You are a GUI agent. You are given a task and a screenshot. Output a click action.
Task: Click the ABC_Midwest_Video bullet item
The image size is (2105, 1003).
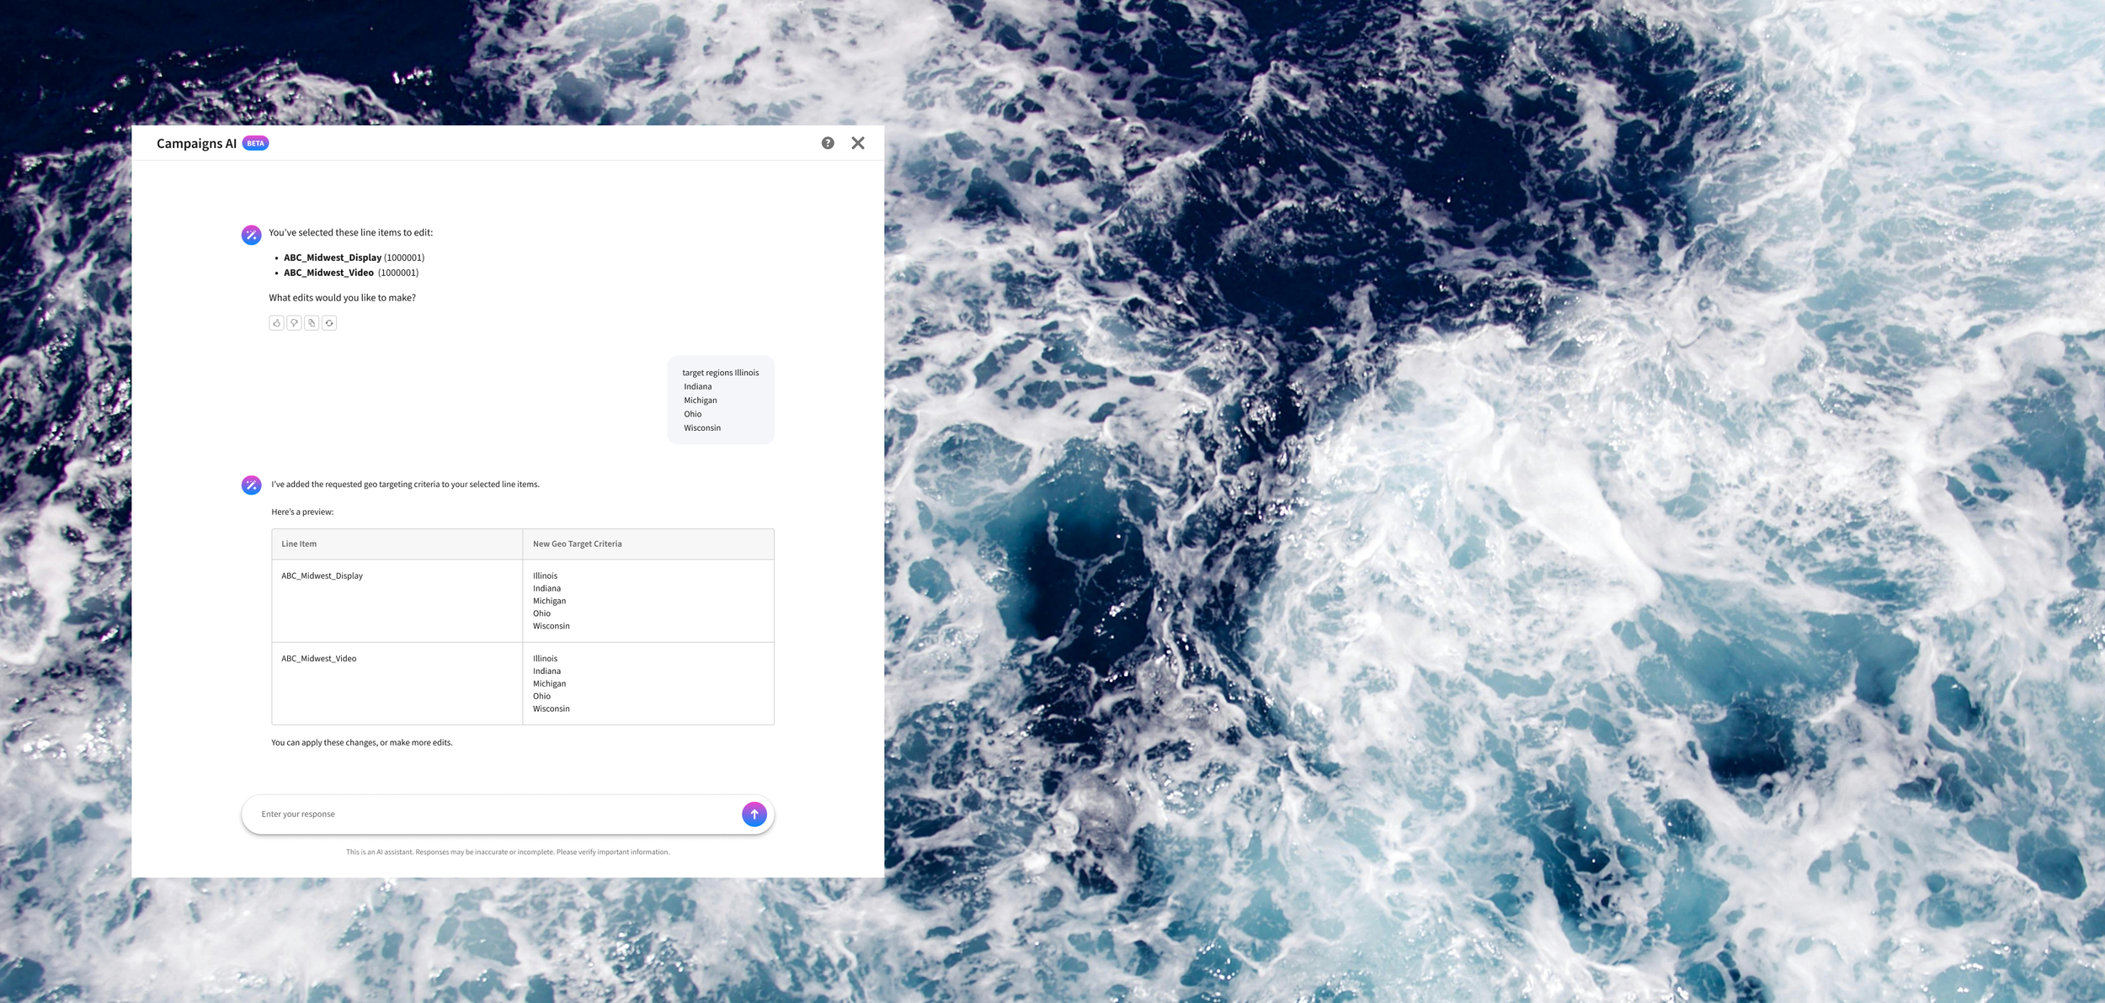pos(328,273)
